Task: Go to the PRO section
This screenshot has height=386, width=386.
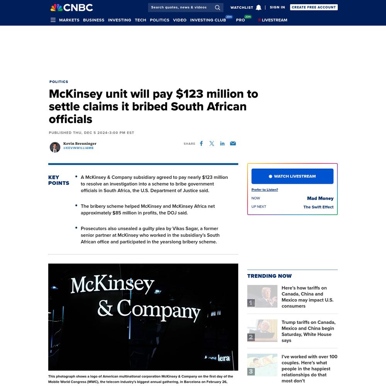Action: pyautogui.click(x=240, y=20)
